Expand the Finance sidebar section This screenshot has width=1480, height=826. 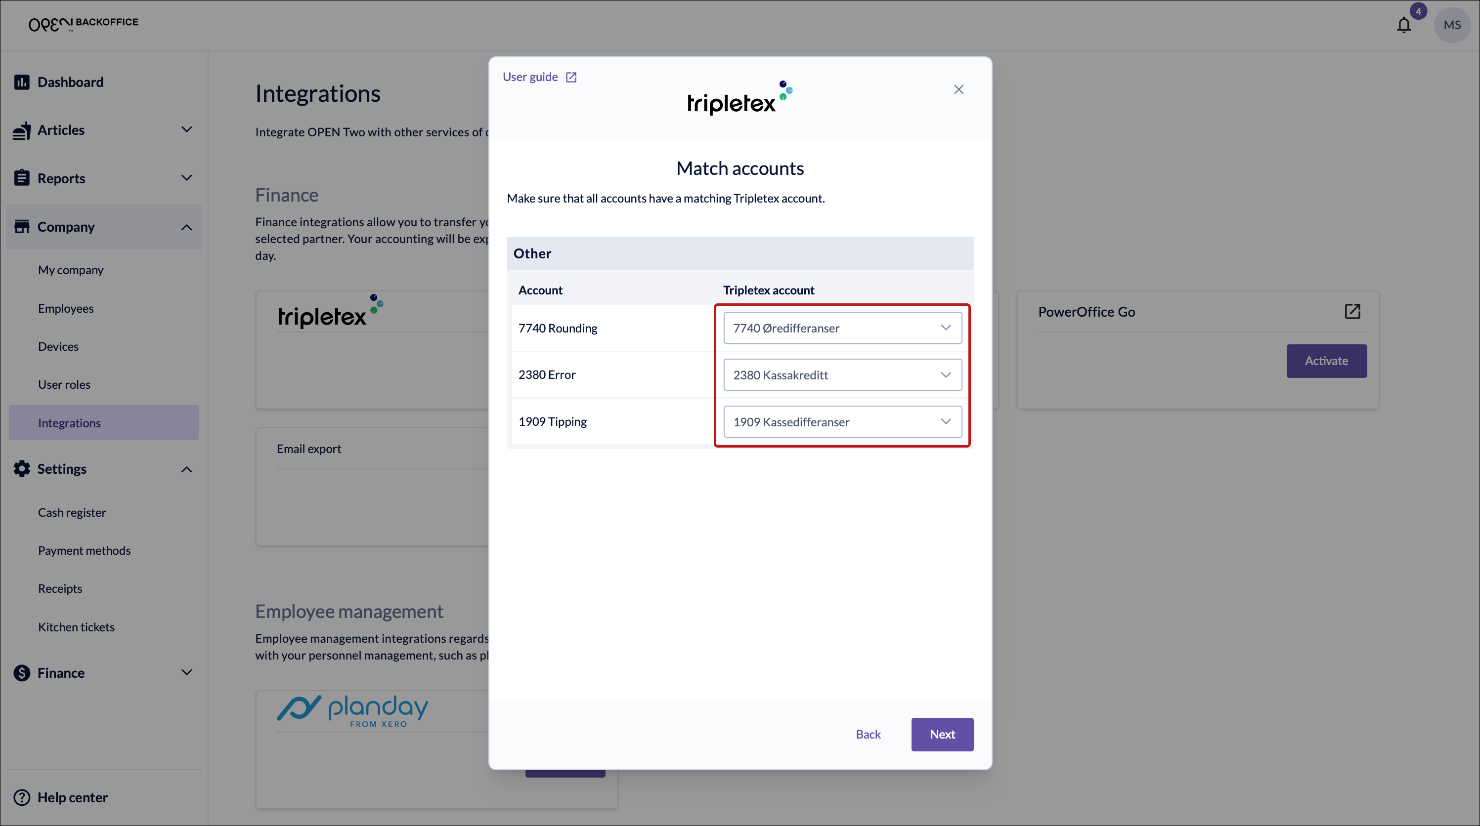(x=186, y=672)
